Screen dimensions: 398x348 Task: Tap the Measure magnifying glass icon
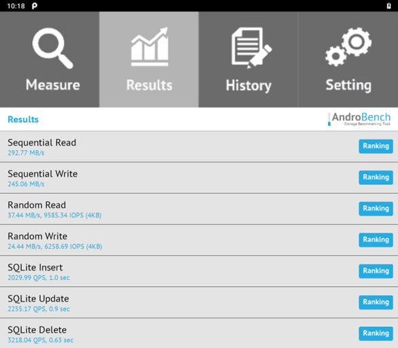(x=53, y=48)
